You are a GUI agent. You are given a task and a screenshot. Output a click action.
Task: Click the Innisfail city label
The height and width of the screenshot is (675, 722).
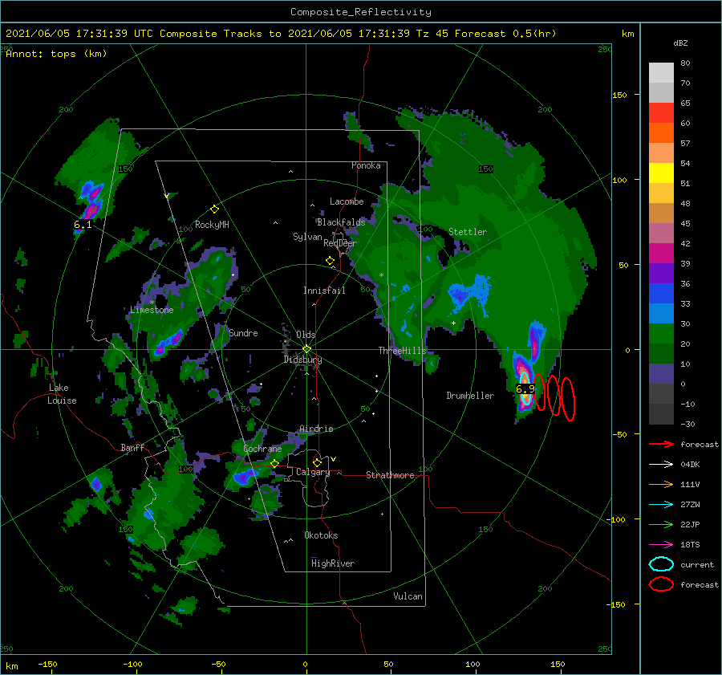pyautogui.click(x=324, y=291)
